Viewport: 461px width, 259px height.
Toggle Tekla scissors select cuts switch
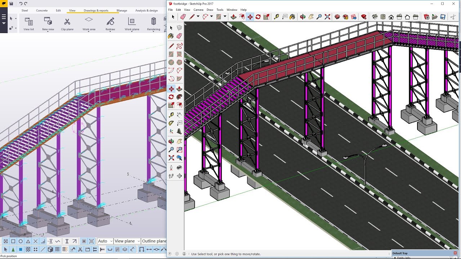(80, 249)
